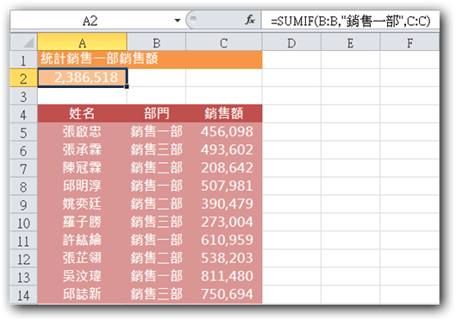Click the name 張芷翎

(x=82, y=258)
